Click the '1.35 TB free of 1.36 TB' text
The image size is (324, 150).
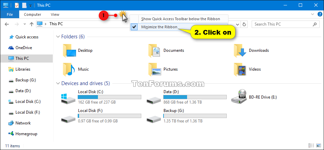pos(183,121)
